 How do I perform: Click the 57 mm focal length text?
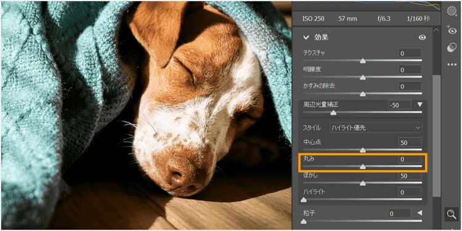(x=347, y=18)
